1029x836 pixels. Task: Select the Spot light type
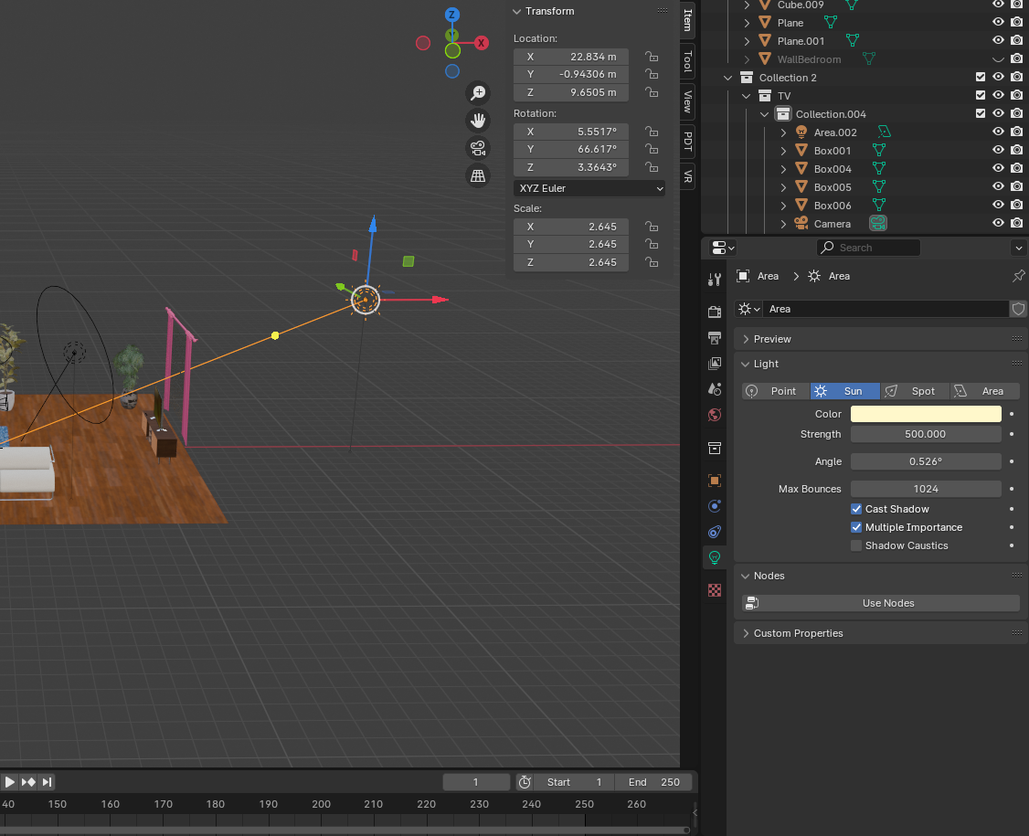pyautogui.click(x=915, y=391)
